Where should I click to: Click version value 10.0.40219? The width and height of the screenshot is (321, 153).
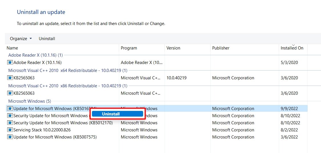(176, 78)
